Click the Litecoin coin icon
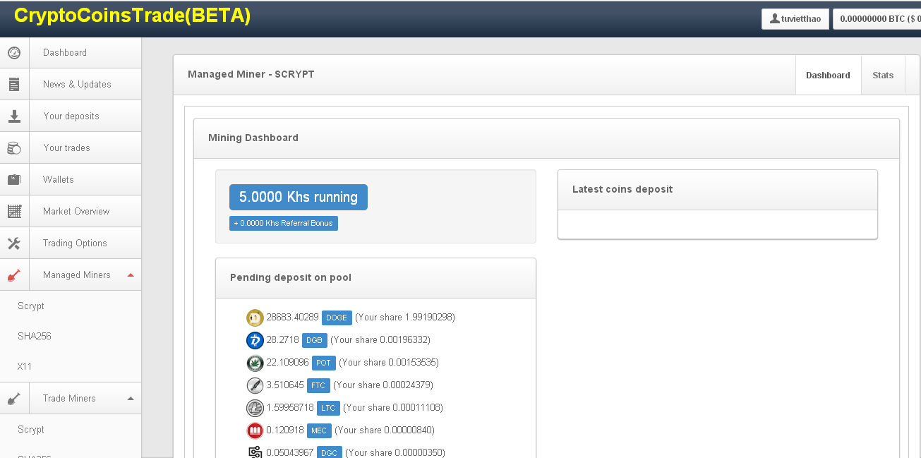Viewport: 921px width, 458px height. (255, 408)
